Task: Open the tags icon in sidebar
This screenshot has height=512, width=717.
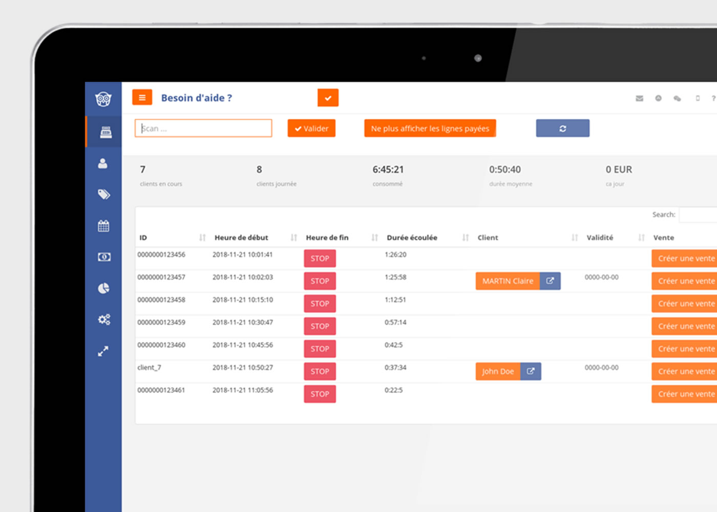Action: tap(104, 195)
